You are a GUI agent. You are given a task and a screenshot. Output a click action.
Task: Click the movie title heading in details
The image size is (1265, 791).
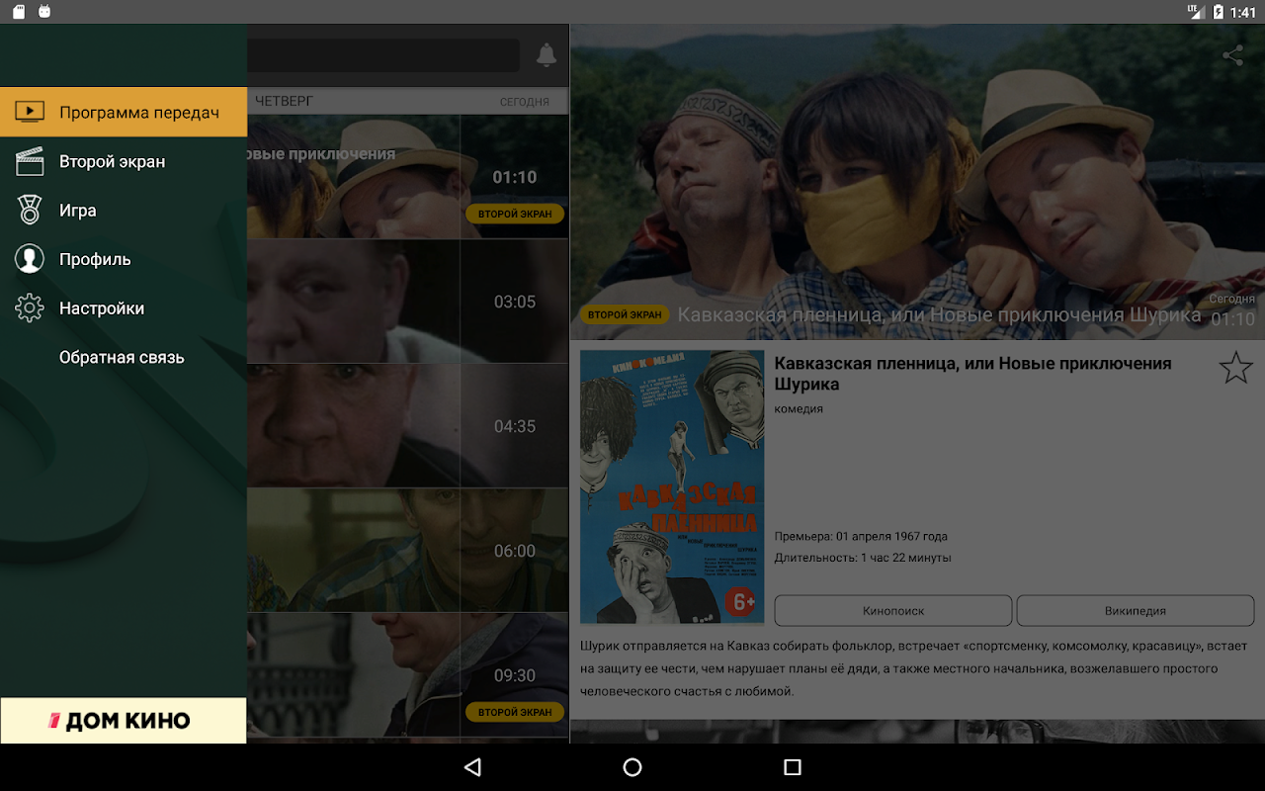(x=972, y=374)
